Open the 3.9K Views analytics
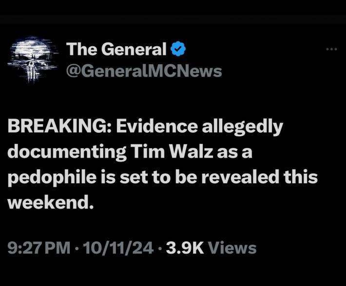This screenshot has height=286, width=346. pyautogui.click(x=211, y=248)
